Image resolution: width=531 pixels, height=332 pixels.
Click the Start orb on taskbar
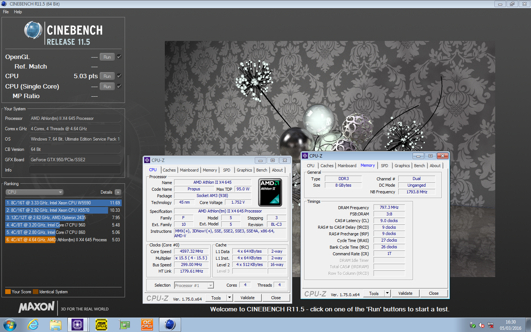(10, 325)
